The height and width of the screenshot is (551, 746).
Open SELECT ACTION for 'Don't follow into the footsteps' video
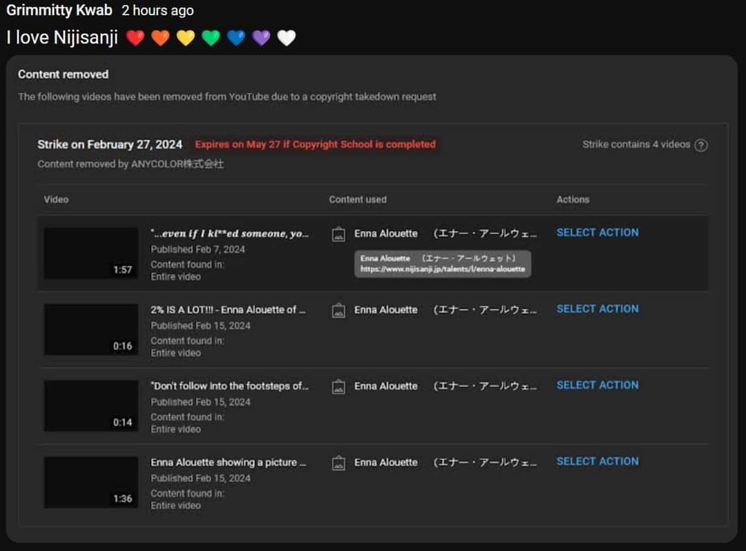(597, 385)
